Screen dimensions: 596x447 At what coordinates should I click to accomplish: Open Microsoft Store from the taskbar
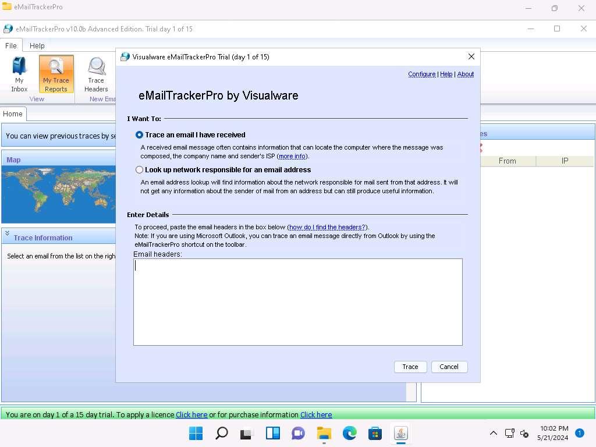click(375, 433)
